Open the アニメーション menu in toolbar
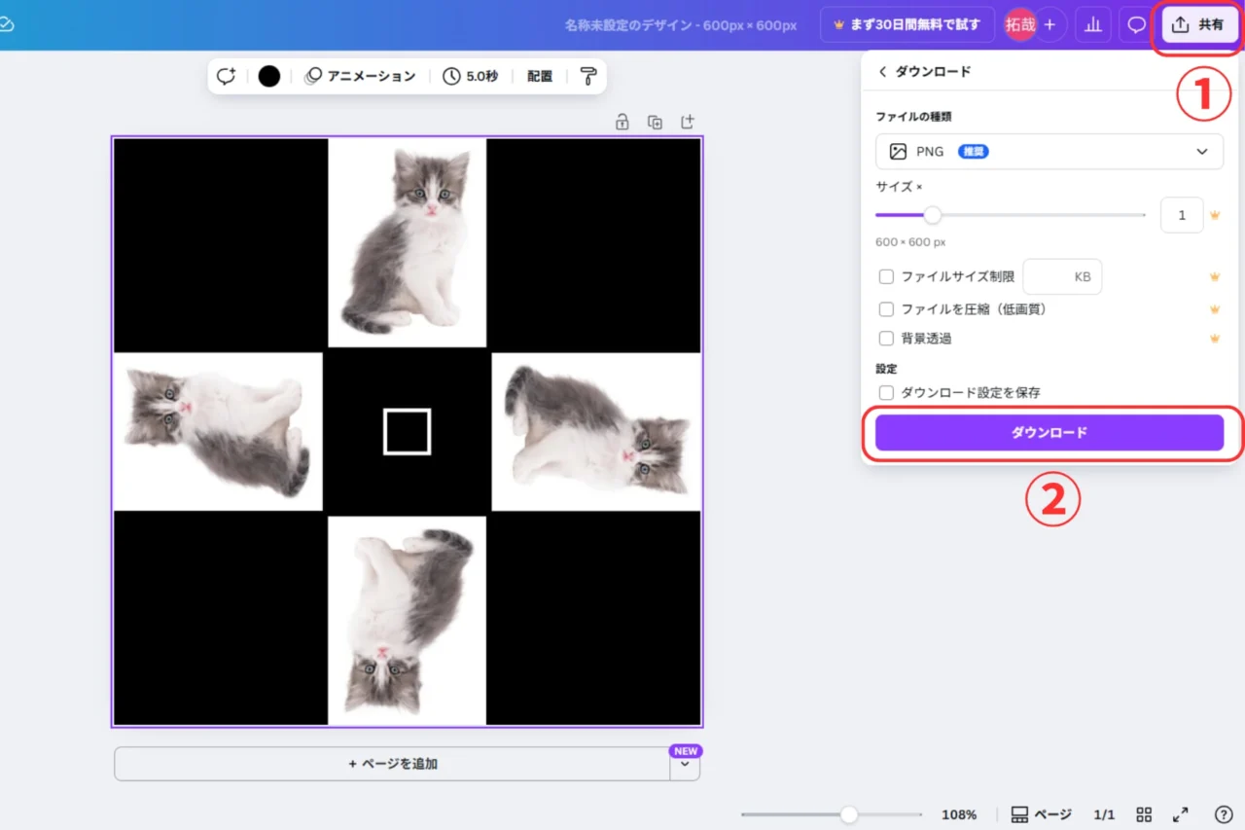The height and width of the screenshot is (830, 1245). pos(360,76)
